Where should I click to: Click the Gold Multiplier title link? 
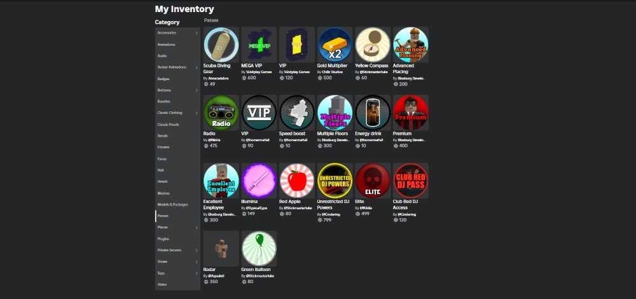coord(332,66)
